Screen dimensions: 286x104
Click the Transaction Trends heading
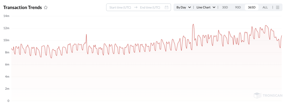click(23, 8)
